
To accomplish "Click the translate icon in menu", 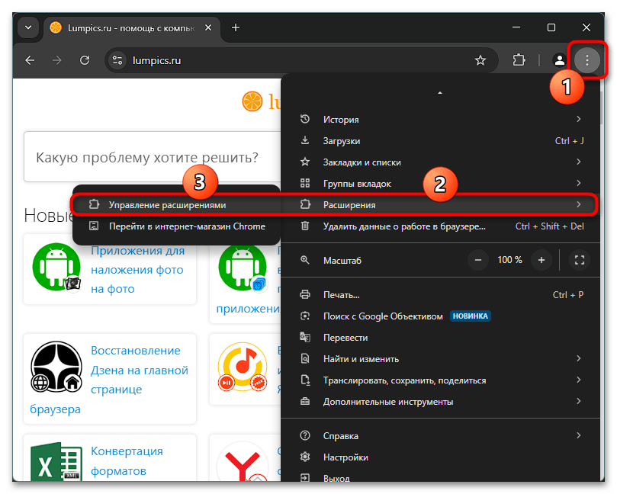I will (x=305, y=337).
